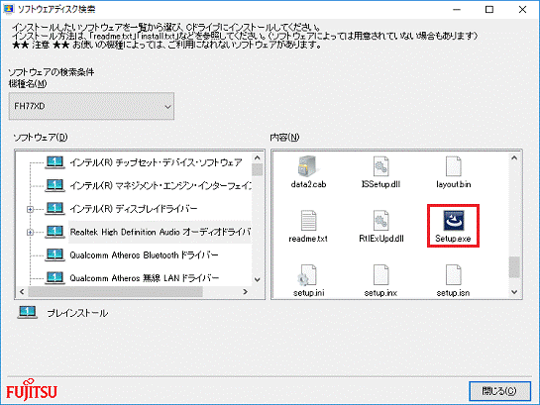This screenshot has height=405, width=540.
Task: Click the プレインストール legend text
Action: (77, 313)
